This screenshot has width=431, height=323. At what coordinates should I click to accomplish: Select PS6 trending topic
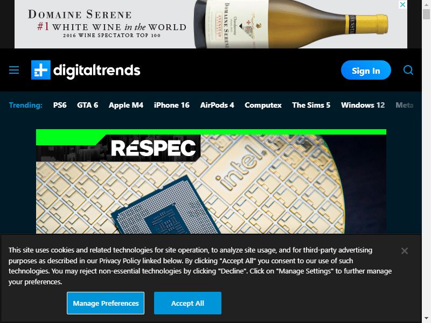tap(60, 105)
